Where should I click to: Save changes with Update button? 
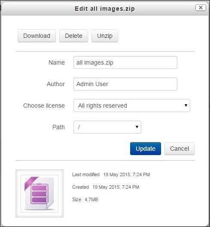tap(146, 149)
